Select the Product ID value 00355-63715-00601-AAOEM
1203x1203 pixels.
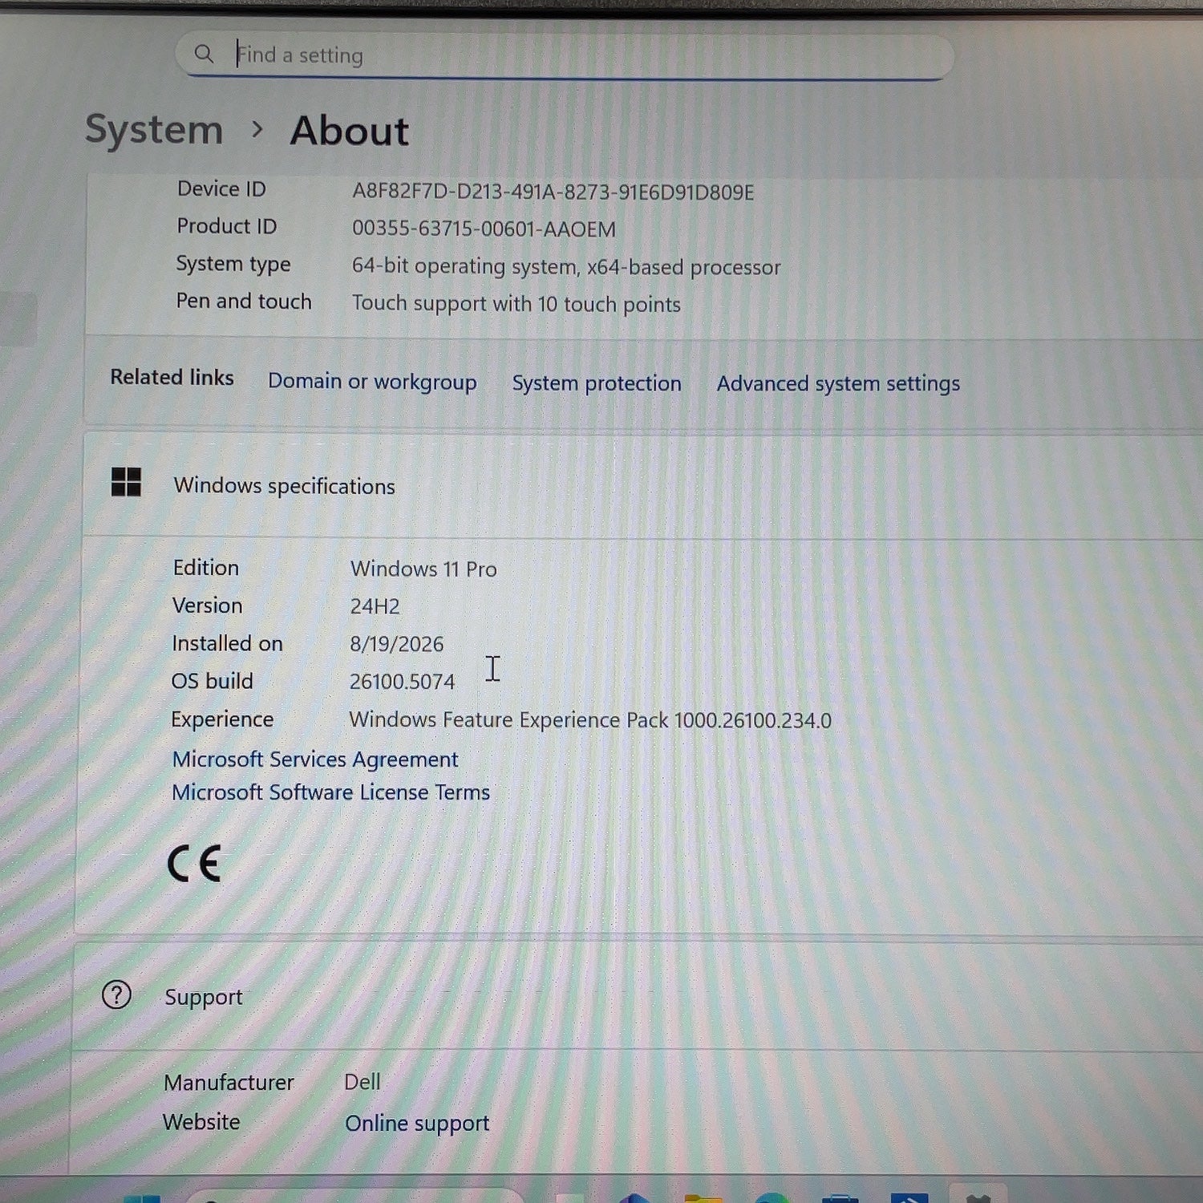click(484, 229)
